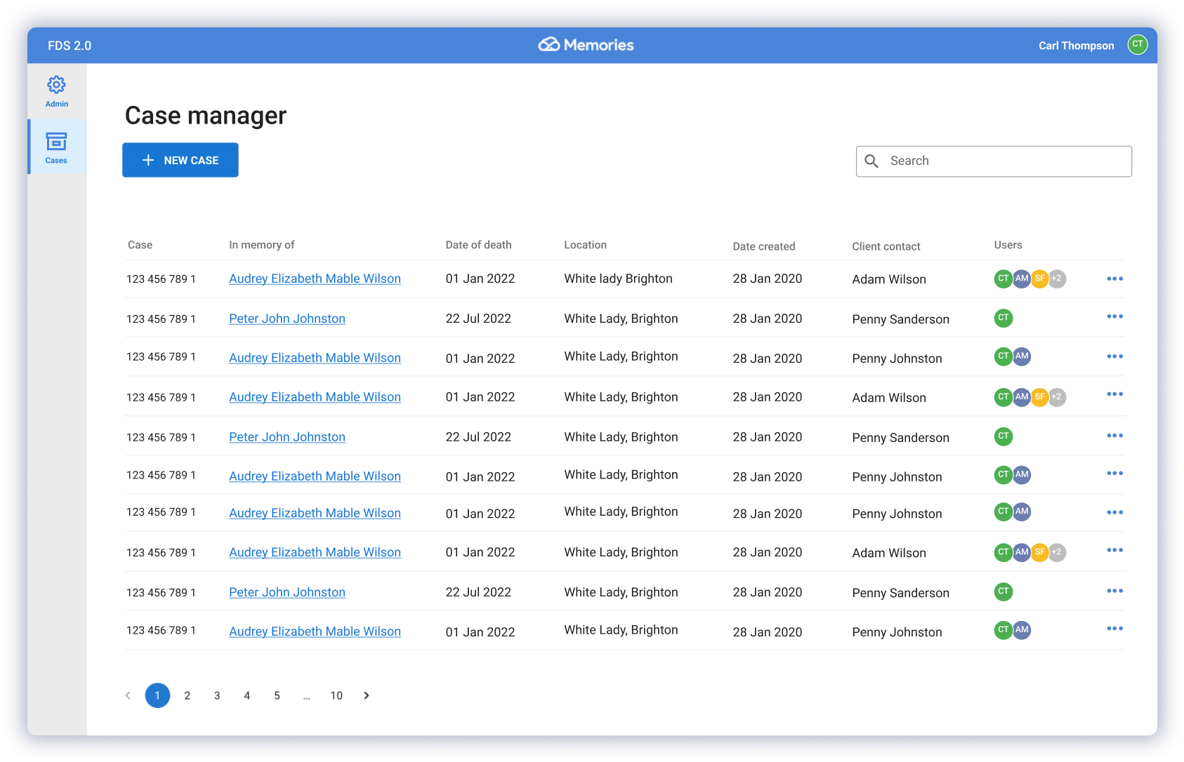Viewport: 1184px width, 762px height.
Task: Go to next page with right chevron
Action: [366, 695]
